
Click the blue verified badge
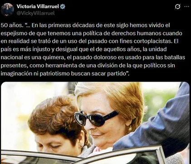(63, 6)
